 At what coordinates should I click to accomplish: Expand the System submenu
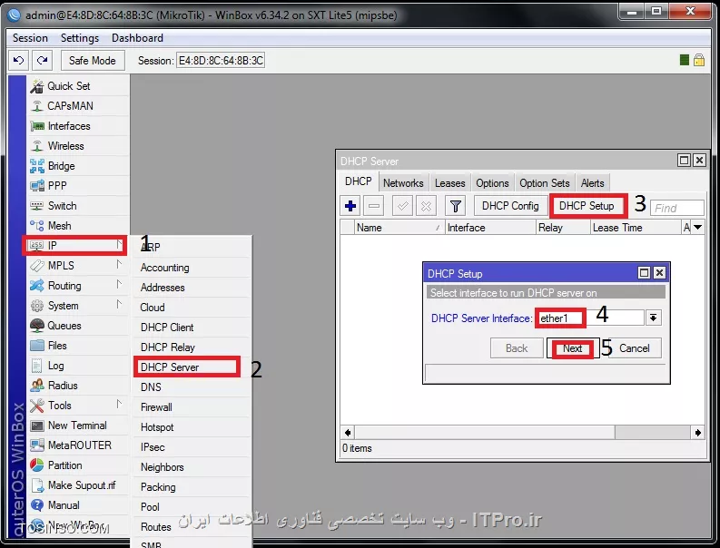click(77, 306)
